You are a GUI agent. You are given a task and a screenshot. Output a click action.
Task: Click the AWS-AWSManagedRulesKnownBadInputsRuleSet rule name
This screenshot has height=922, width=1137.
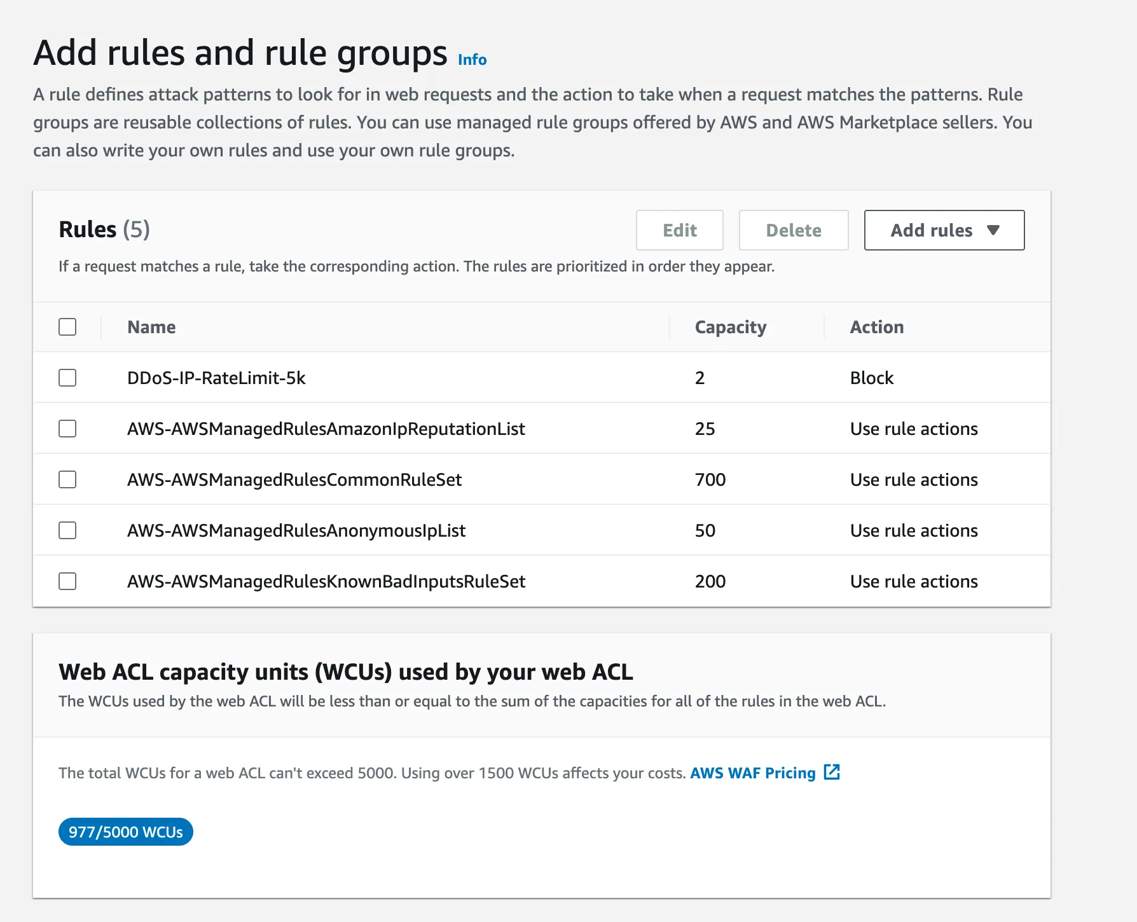326,581
